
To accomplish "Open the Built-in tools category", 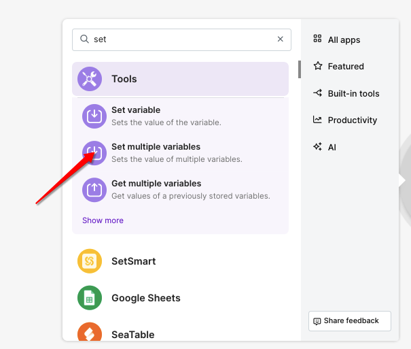I will coord(353,94).
